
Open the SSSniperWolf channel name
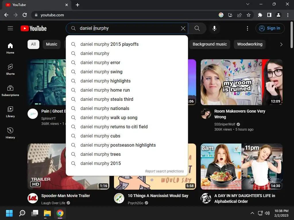coord(225,124)
